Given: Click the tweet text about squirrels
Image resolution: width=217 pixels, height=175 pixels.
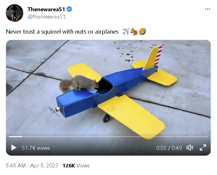Looking at the screenshot, I should pos(62,32).
